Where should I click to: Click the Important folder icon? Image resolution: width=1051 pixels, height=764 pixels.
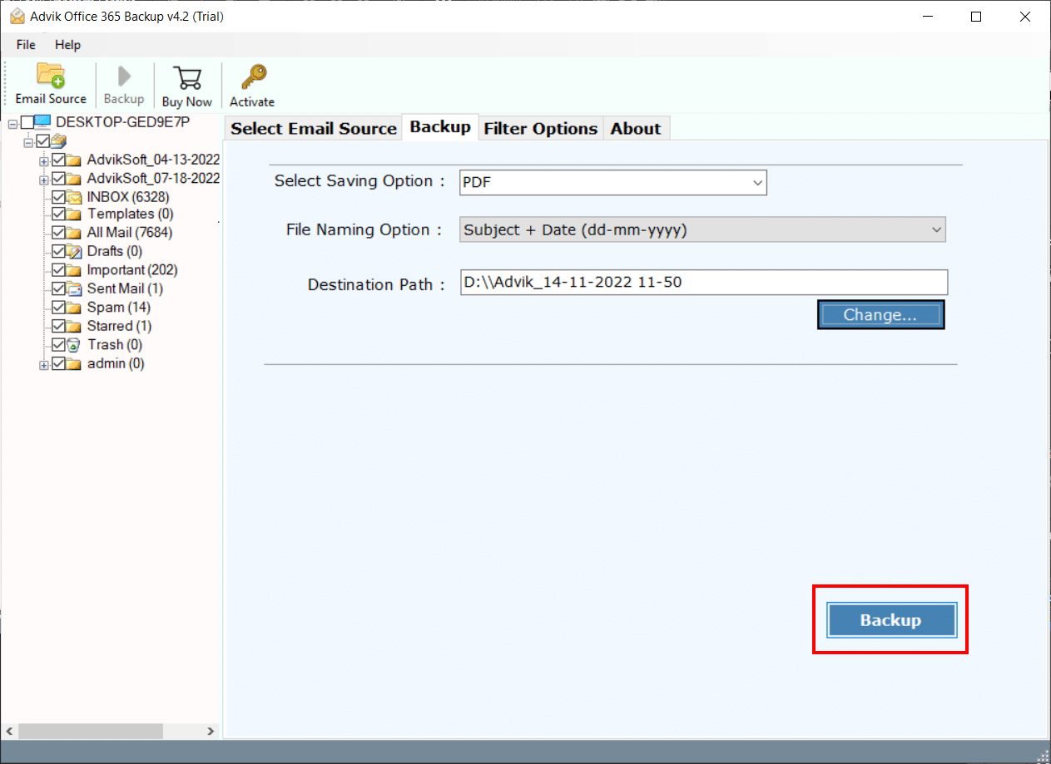click(74, 270)
